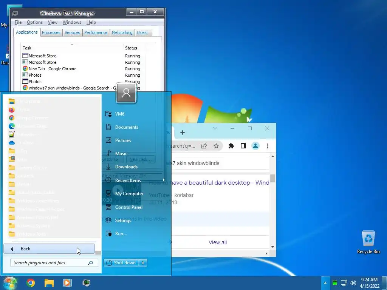The height and width of the screenshot is (290, 387).
Task: Launch Google Chrome from the Start menu programs list
Action: pos(28,118)
